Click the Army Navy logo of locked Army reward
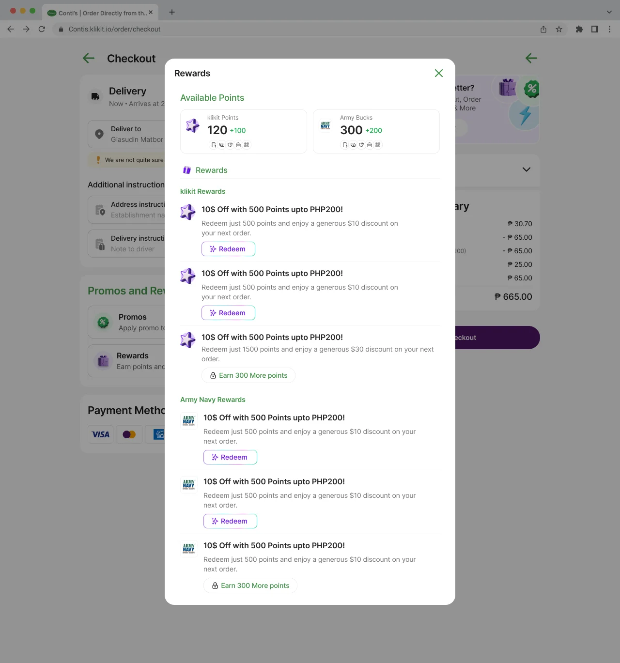This screenshot has width=620, height=663. coord(189,548)
